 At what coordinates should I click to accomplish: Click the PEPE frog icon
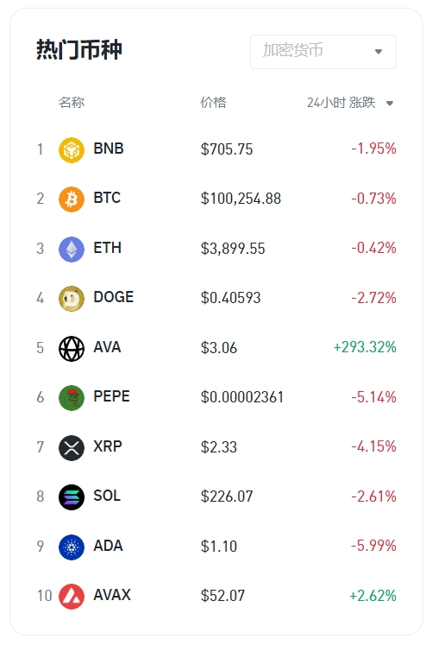coord(72,398)
